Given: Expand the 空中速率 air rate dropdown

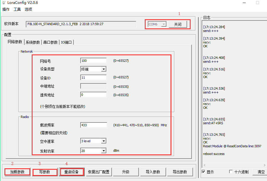Looking at the screenshot, I should coord(104,141).
